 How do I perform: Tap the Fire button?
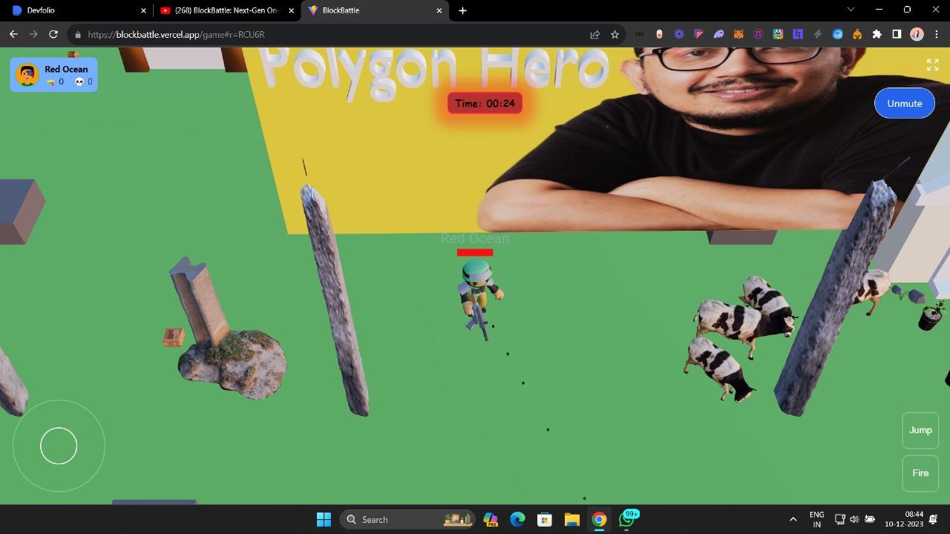920,473
